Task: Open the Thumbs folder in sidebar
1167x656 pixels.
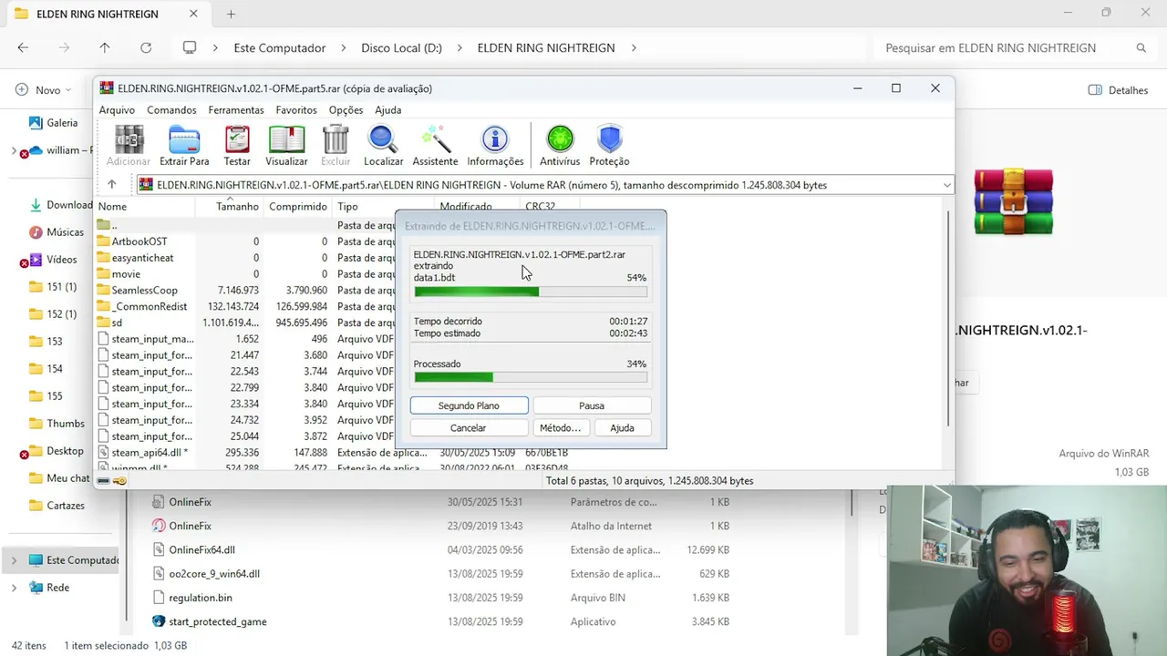Action: tap(57, 424)
